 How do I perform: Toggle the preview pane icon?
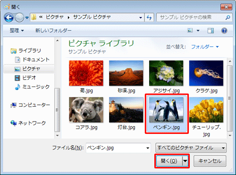pyautogui.click(x=211, y=30)
